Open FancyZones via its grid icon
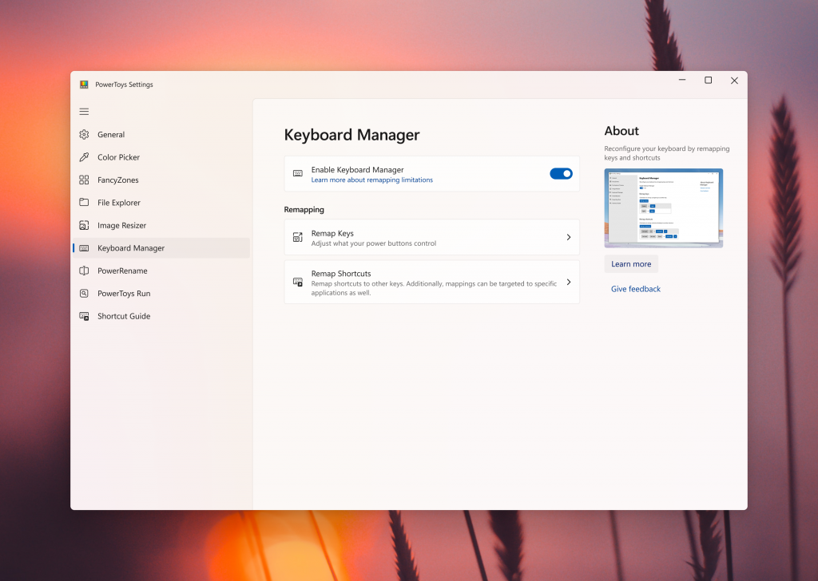The image size is (818, 581). click(84, 180)
